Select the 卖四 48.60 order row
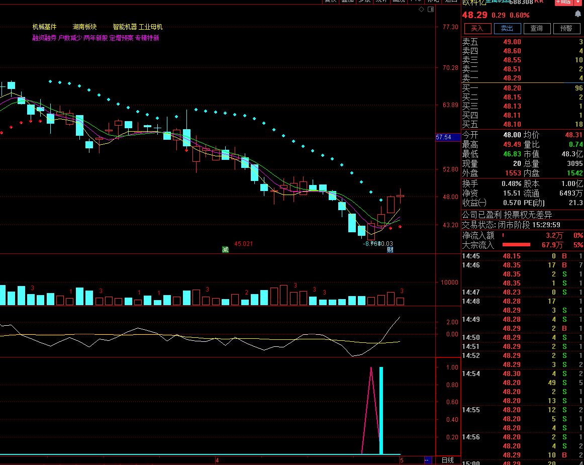Viewport: 584px width, 465px height. 523,51
